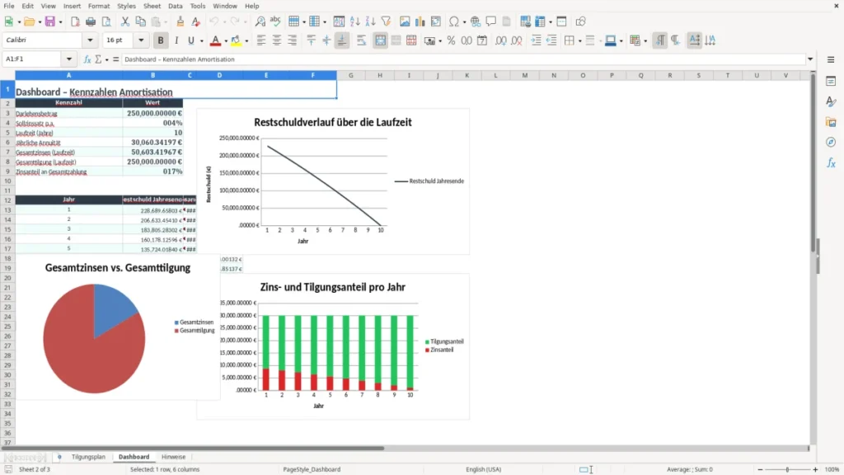Open the underline style dropdown arrow
Image resolution: width=844 pixels, height=475 pixels.
tap(202, 41)
